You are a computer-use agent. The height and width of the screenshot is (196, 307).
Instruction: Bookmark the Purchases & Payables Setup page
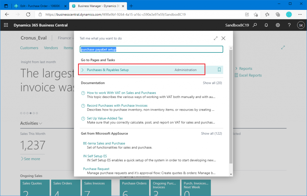point(219,70)
